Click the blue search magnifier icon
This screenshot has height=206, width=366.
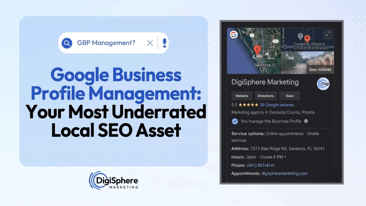(x=67, y=43)
